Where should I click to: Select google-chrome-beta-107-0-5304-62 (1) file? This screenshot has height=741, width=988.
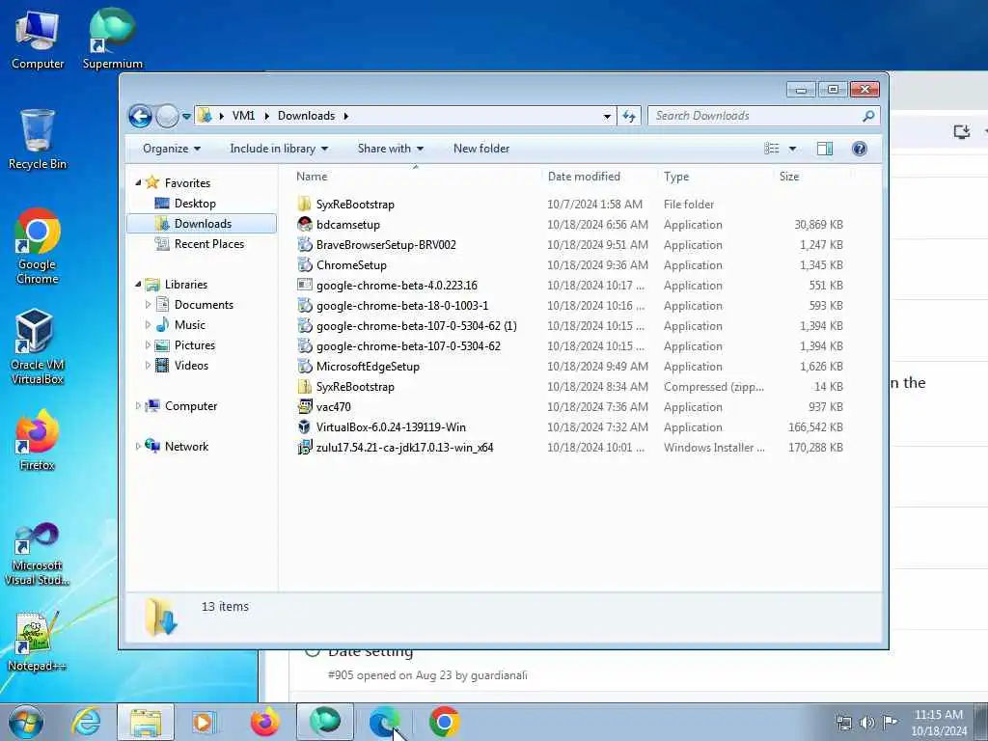coord(417,326)
